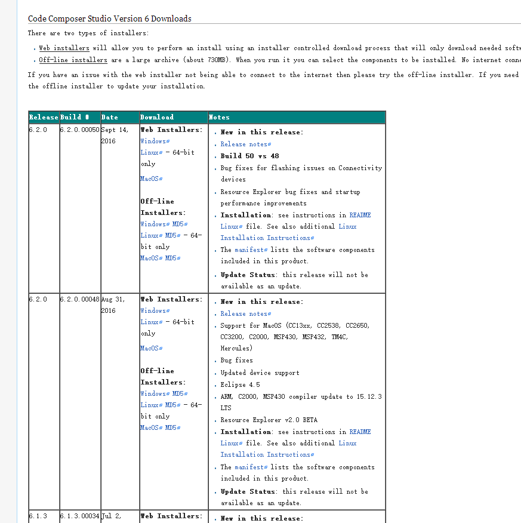Viewport: 521px width, 523px height.
Task: Download Windows web installer for build 6.2.0.00050
Action: coord(155,141)
